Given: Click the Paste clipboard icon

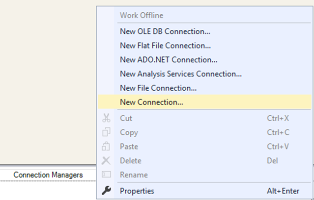Looking at the screenshot, I should 106,147.
